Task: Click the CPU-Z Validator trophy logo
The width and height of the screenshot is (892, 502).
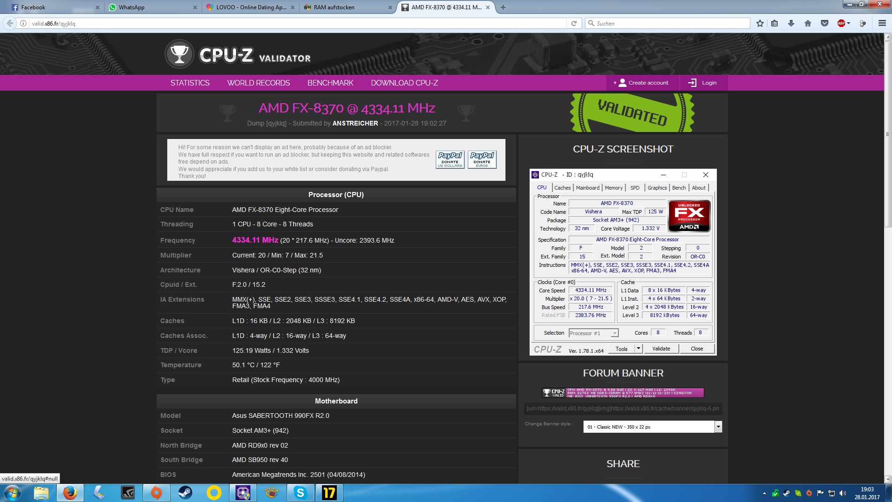Action: pyautogui.click(x=179, y=54)
